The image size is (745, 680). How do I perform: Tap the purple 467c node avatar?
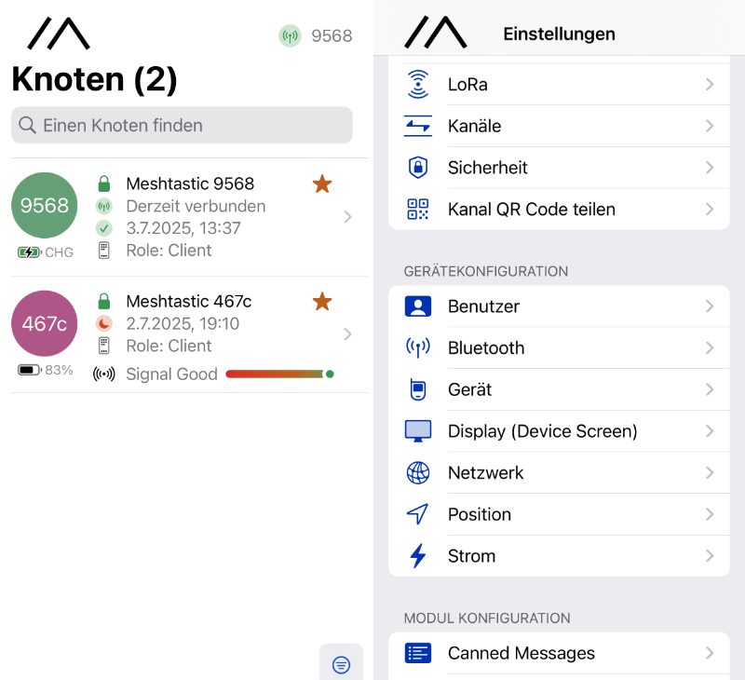click(x=44, y=323)
